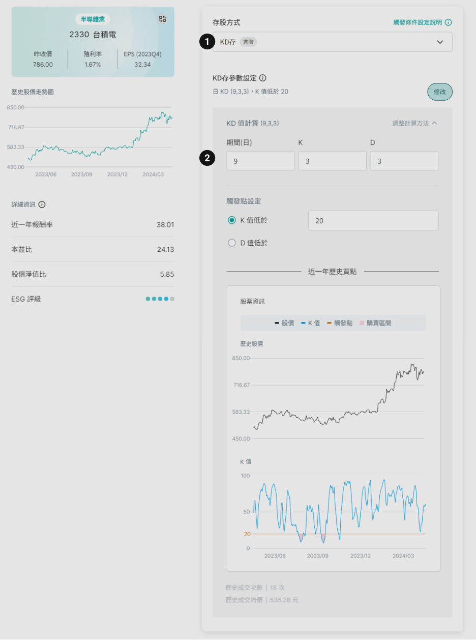The image size is (476, 640).
Task: Click the 股價淨值比 value 5.85
Action: [x=167, y=274]
